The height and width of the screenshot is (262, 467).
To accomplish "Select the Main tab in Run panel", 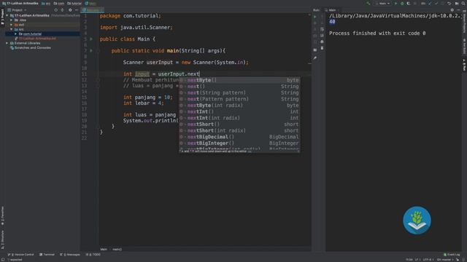I will click(x=331, y=9).
